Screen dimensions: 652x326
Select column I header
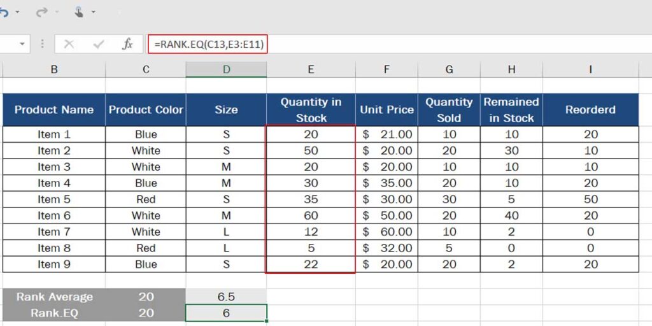click(x=590, y=69)
